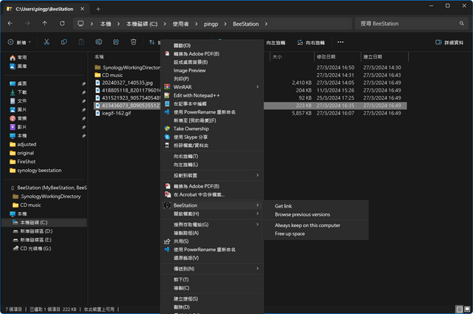Choose 向右旋轉(T) in context menu
Screen dimensions: 473x314
(186, 157)
